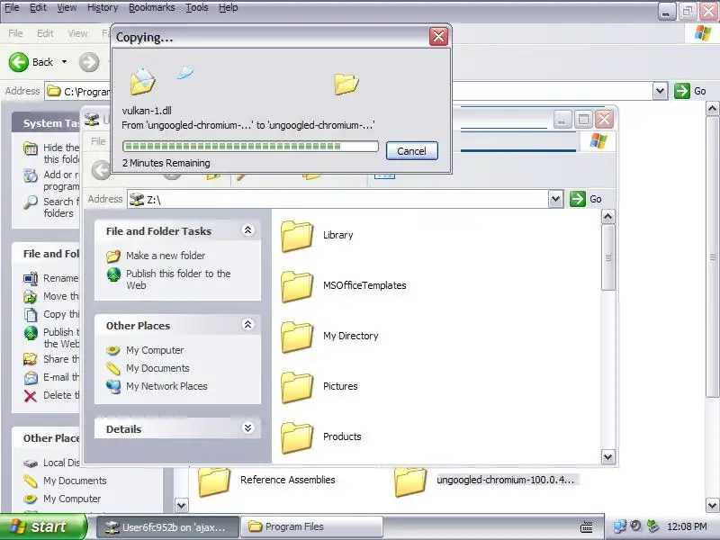
Task: Click the Hide the contents icon in System Tasks
Action: click(x=31, y=148)
